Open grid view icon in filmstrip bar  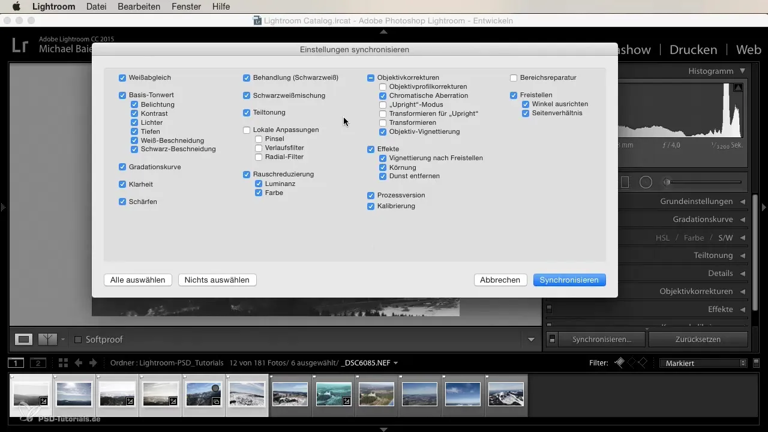click(63, 362)
